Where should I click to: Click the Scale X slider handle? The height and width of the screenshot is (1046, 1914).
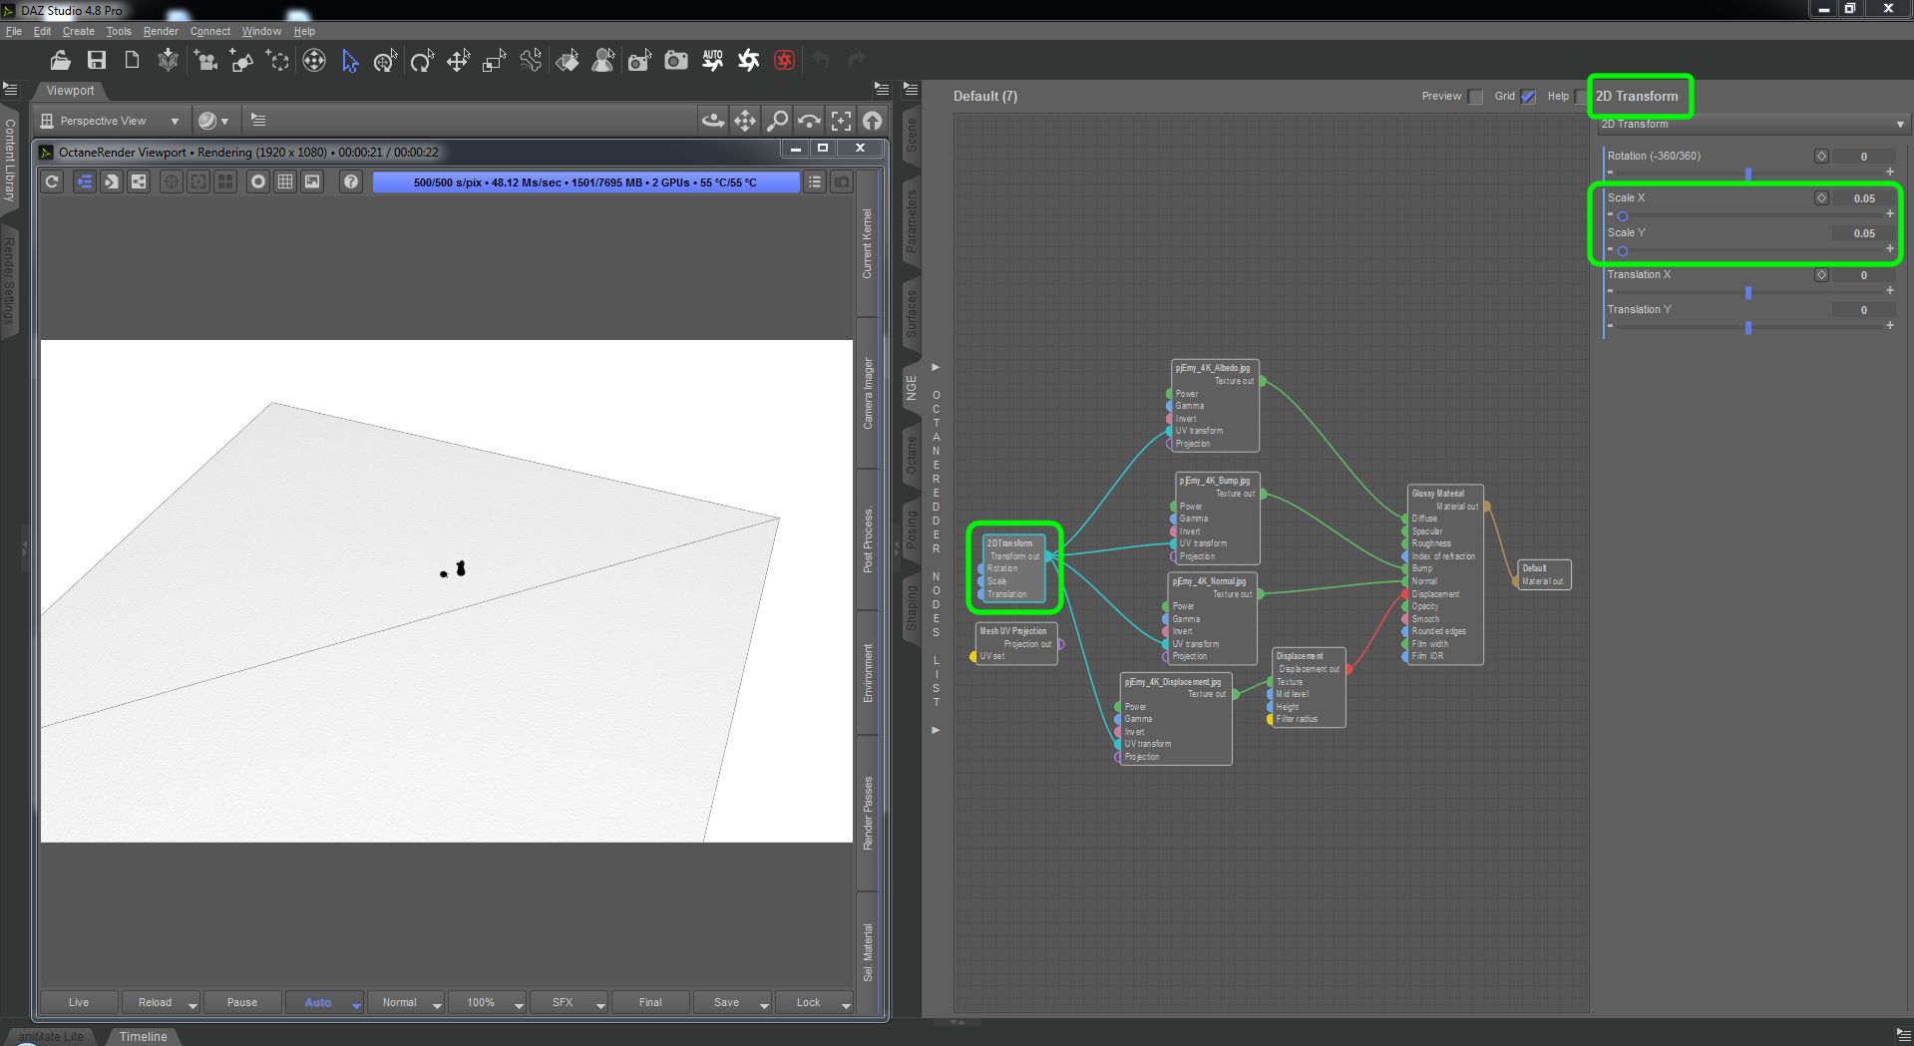click(x=1623, y=216)
